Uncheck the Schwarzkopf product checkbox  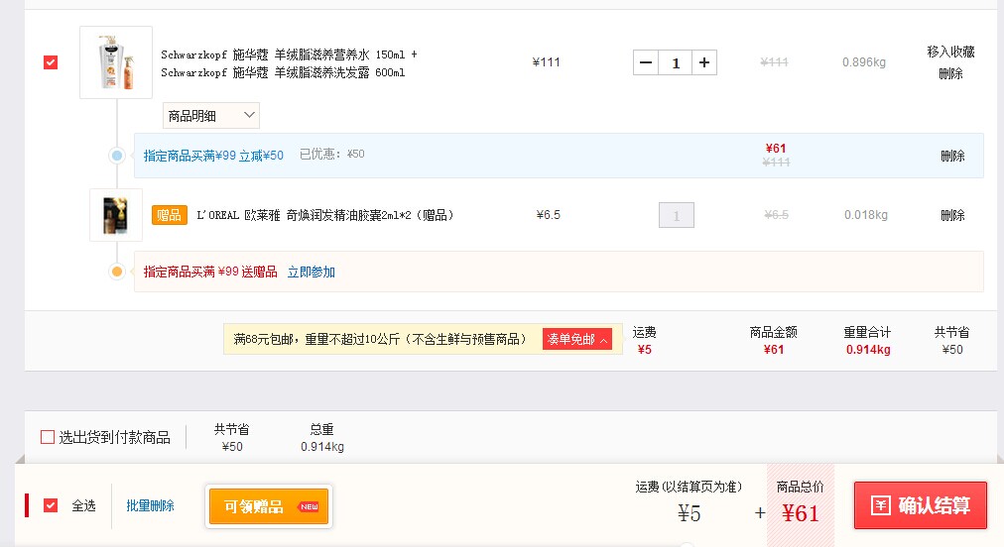point(51,62)
